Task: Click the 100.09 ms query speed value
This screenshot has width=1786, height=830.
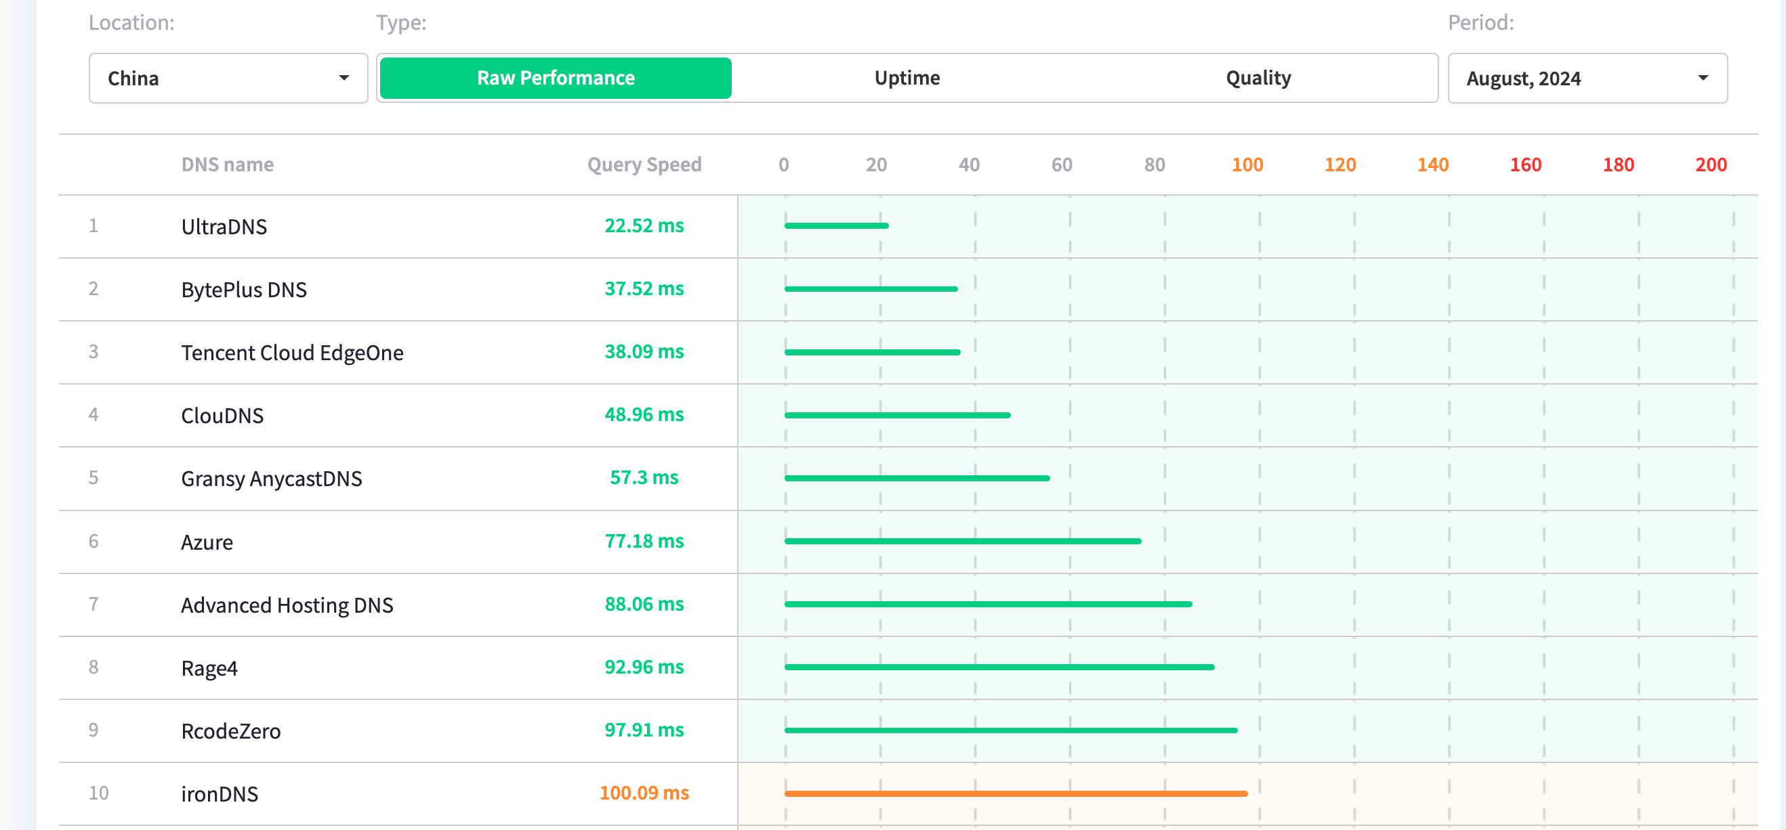Action: coord(644,793)
